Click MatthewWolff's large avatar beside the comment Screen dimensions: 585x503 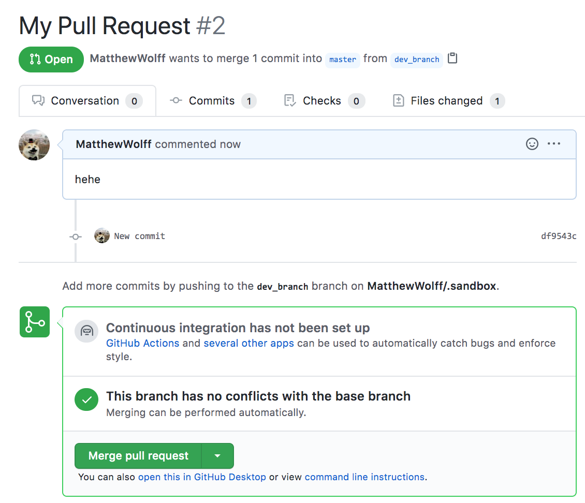34,145
